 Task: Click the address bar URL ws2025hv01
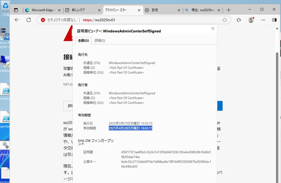pos(99,20)
